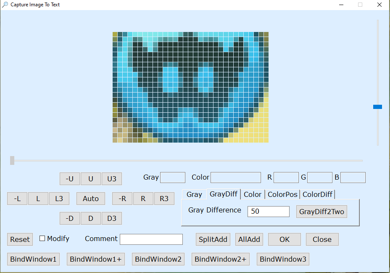Click the BindWindow2+ button
Viewport: 390px width, 273px height.
tap(221, 259)
